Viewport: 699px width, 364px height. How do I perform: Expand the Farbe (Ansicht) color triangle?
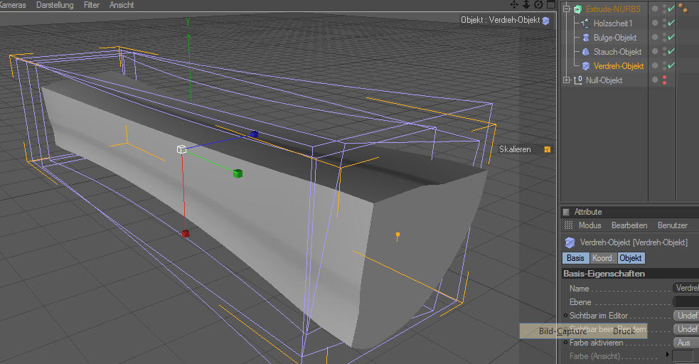tap(667, 355)
